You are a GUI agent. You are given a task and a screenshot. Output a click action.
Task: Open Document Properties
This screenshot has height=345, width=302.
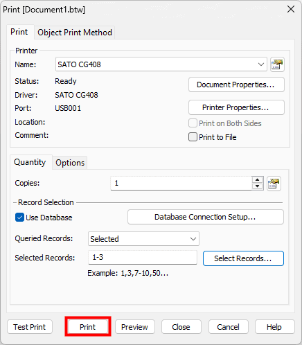coord(236,85)
